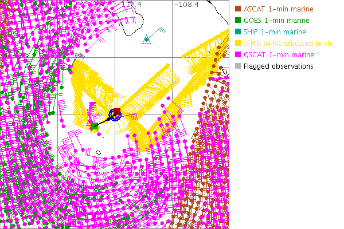Click the Flagged observations legend text
This screenshot has height=229, width=344.
coord(278,66)
